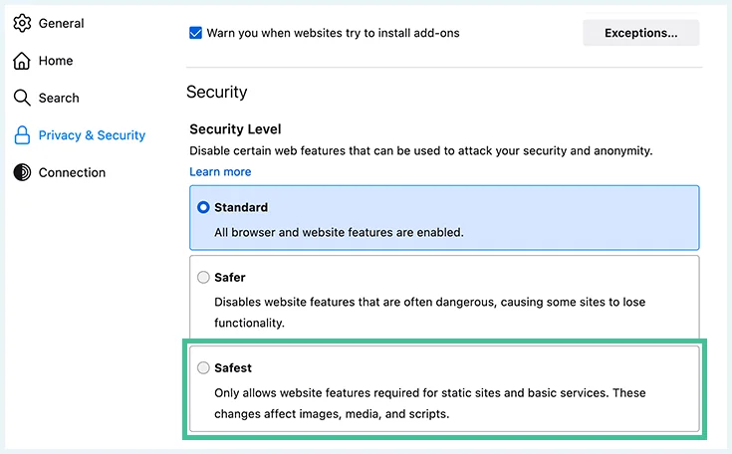The width and height of the screenshot is (732, 454).
Task: Follow the Learn more link
Action: pos(220,171)
